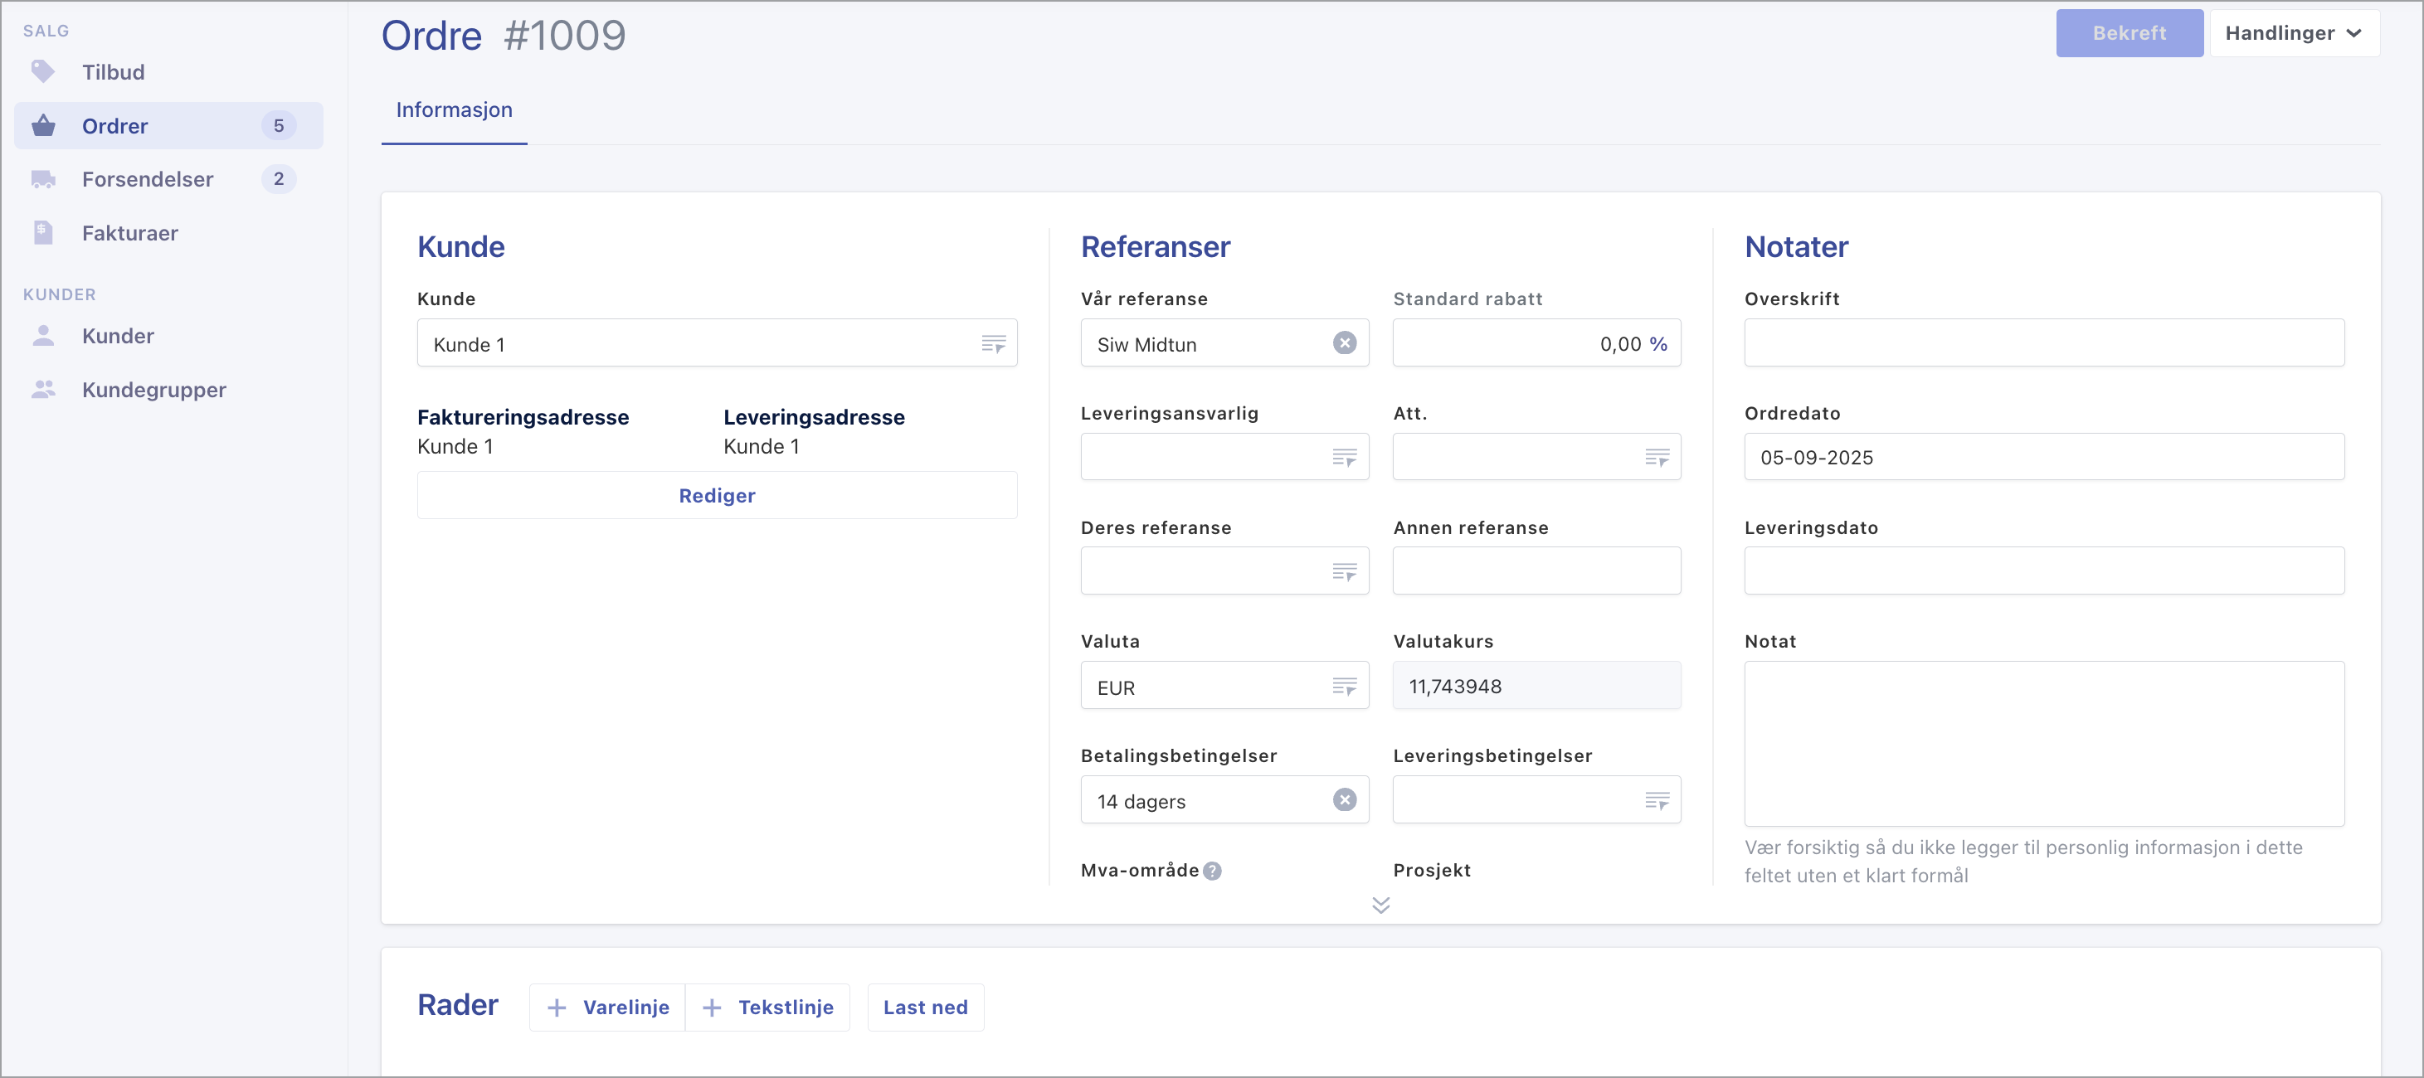Expand the order details with double chevron
Image resolution: width=2424 pixels, height=1078 pixels.
click(x=1380, y=905)
